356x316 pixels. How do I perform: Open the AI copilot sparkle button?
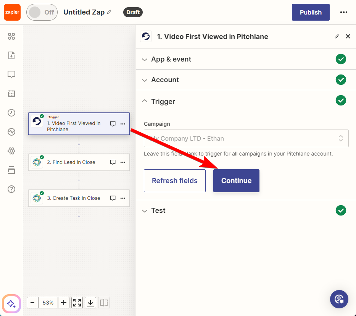(x=11, y=304)
